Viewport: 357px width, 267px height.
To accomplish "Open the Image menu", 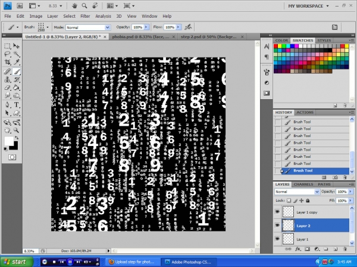I will click(36, 17).
